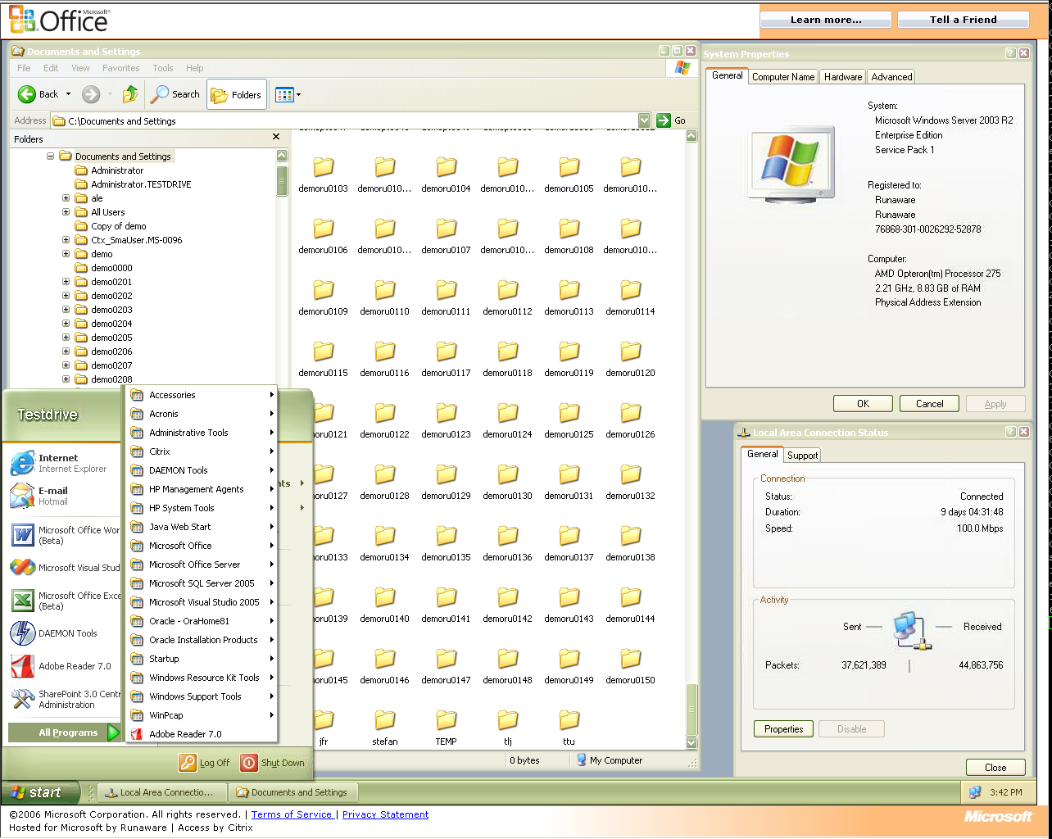
Task: Select the demoru0114 folder icon
Action: point(631,290)
